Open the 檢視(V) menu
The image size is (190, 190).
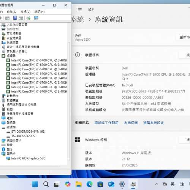click(25, 12)
